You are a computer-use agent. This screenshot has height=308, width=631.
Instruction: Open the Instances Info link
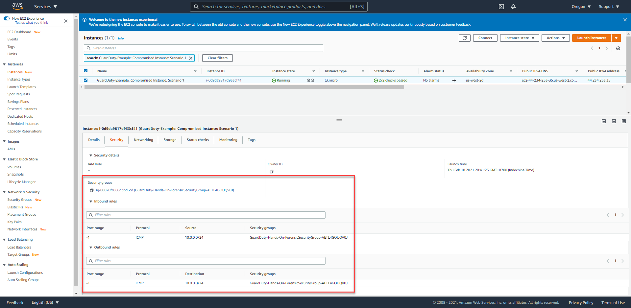coord(121,39)
